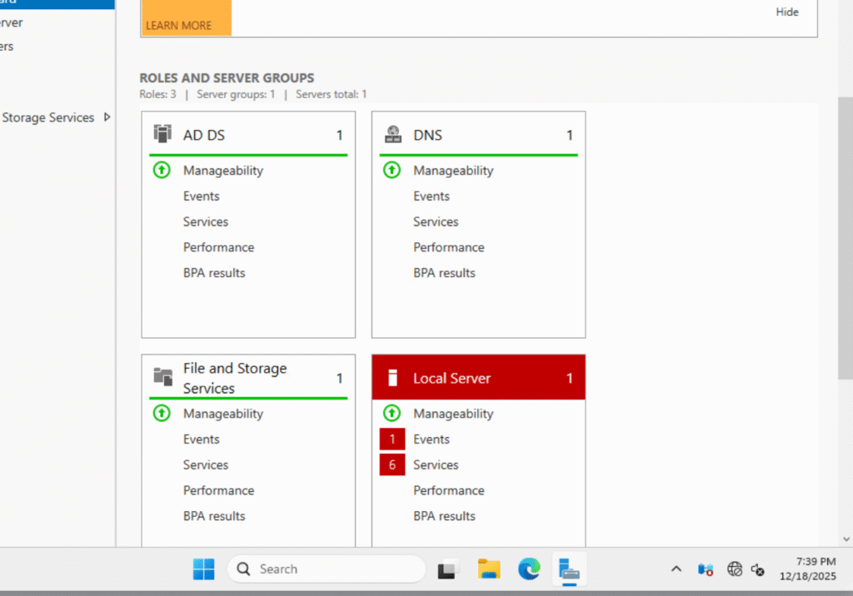The image size is (853, 596).
Task: Open File Explorer from the taskbar
Action: coord(489,569)
